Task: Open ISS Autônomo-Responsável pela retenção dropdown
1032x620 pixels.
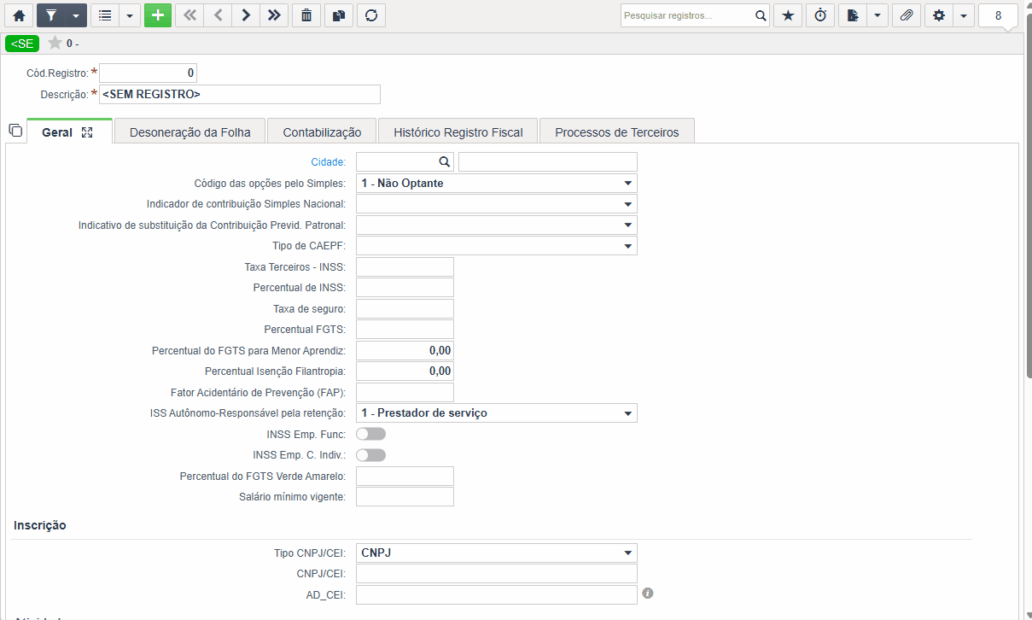Action: (x=497, y=413)
